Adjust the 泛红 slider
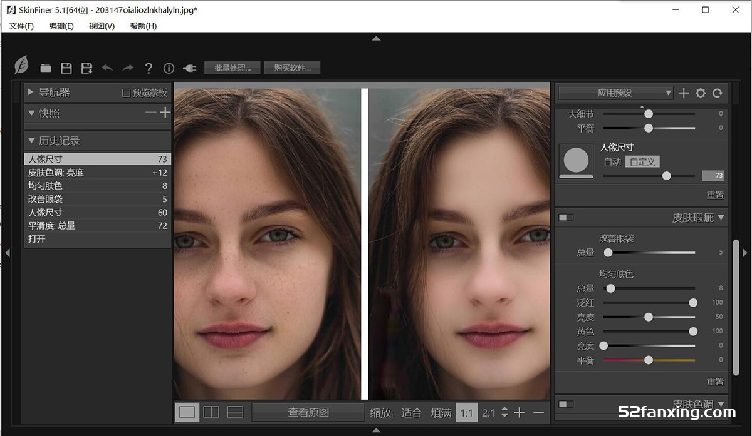This screenshot has height=436, width=752. pyautogui.click(x=649, y=303)
